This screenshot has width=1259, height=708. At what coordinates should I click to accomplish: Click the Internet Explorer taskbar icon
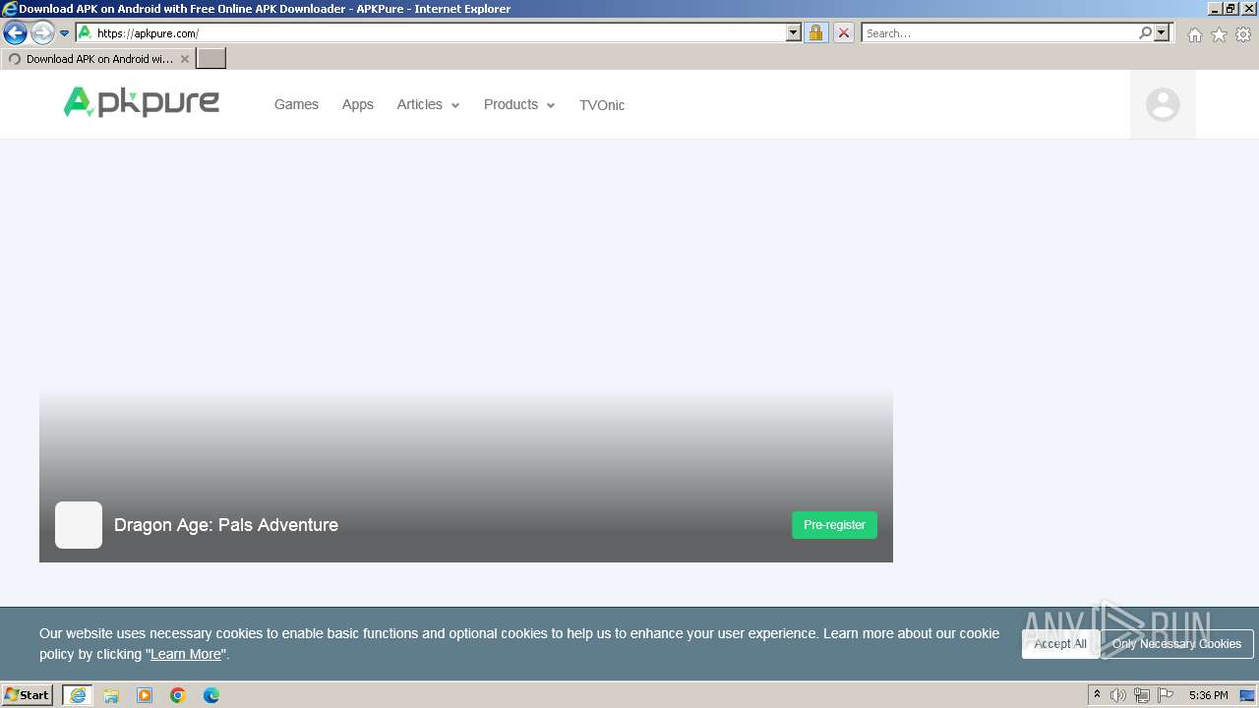(x=78, y=695)
